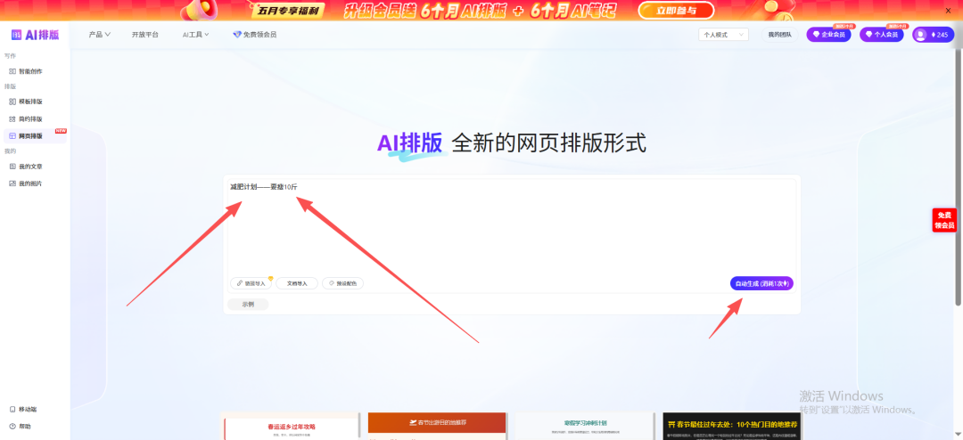Viewport: 963px width, 440px height.
Task: Click the 企业会员 button
Action: (828, 35)
